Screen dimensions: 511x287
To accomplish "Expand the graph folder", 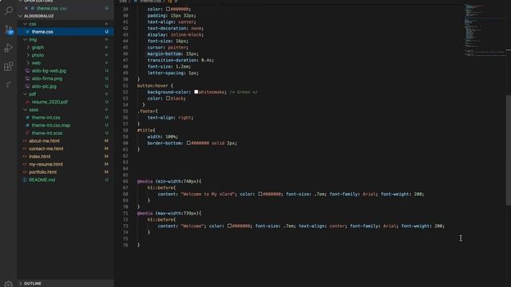I will coord(28,47).
